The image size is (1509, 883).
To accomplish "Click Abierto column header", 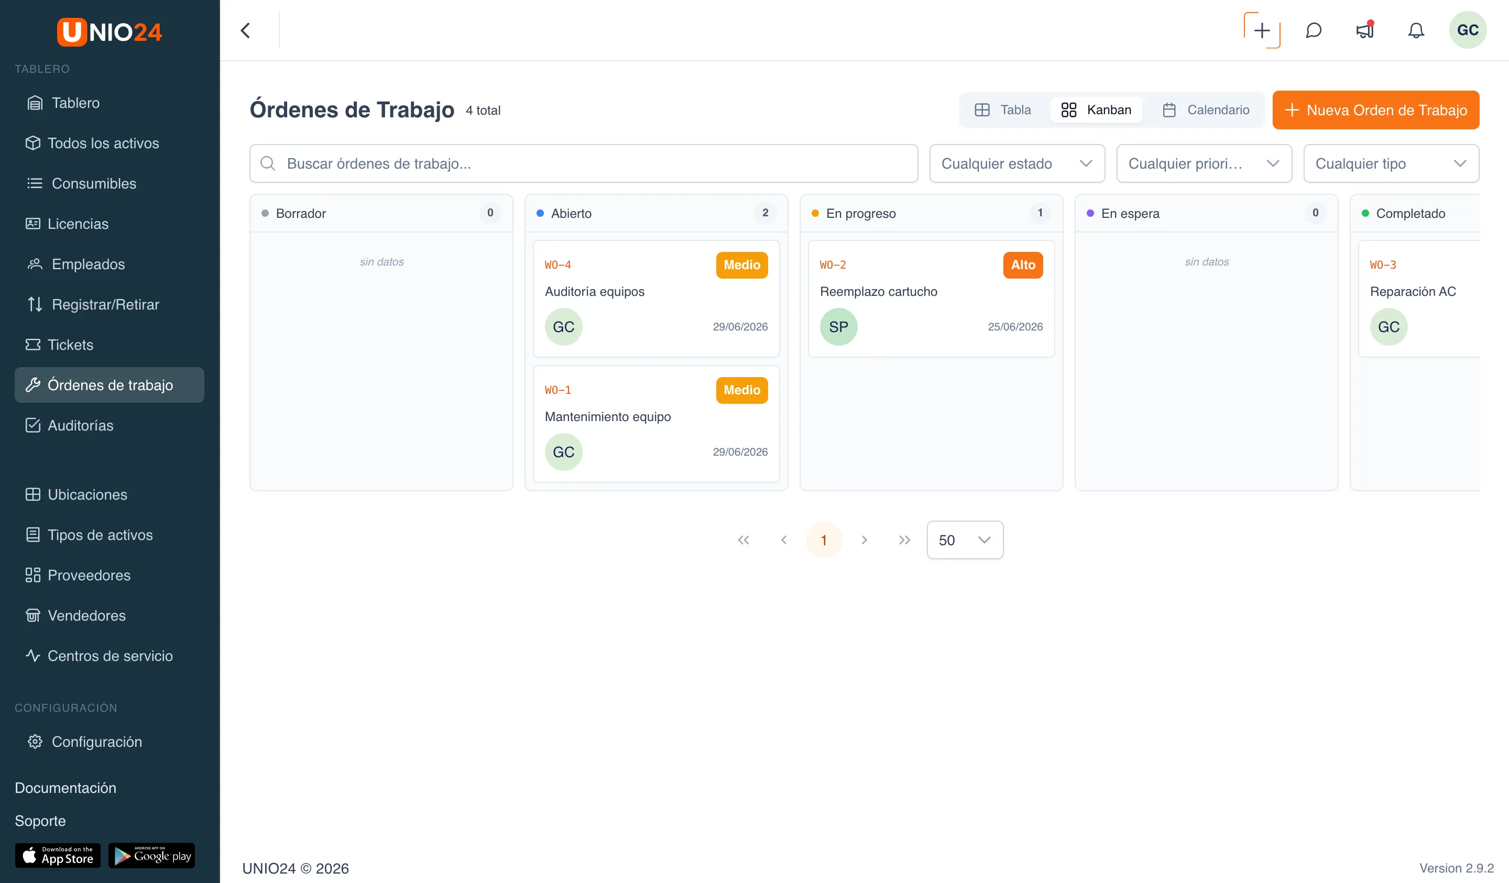I will 657,213.
